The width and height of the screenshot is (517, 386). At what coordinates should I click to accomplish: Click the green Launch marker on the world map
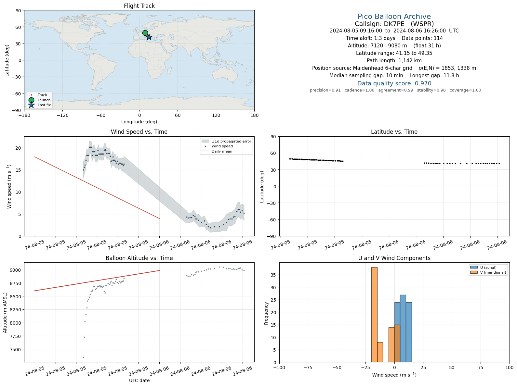click(x=145, y=33)
